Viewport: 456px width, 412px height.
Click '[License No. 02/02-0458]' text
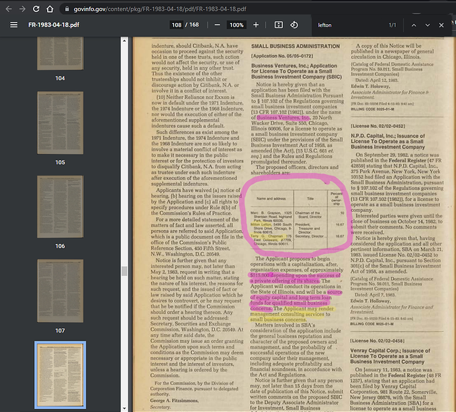click(377, 341)
